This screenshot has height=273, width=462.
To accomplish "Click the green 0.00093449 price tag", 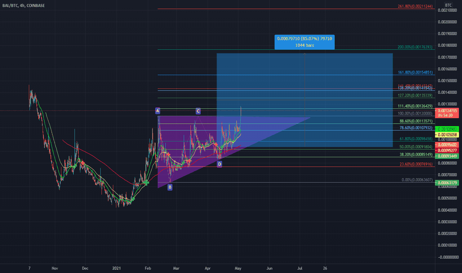I will point(447,156).
